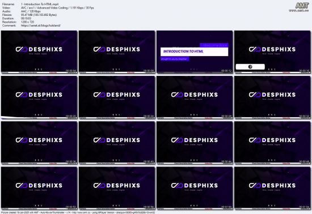Open the thumbnail stamped 00:00:36

point(39,143)
